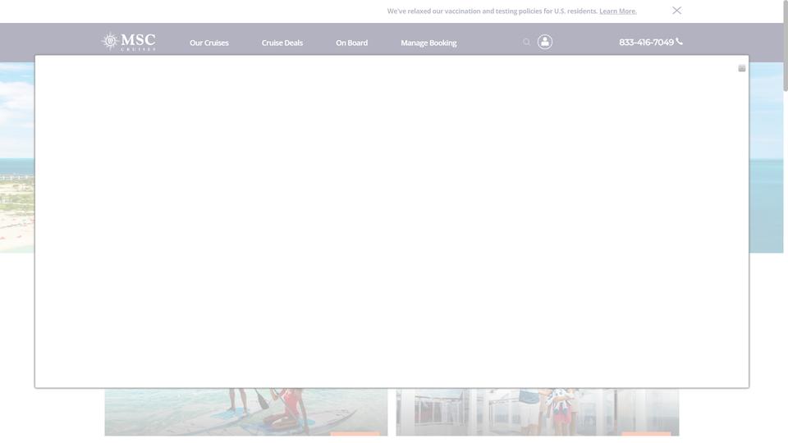
Task: Follow the Learn More link
Action: click(617, 11)
